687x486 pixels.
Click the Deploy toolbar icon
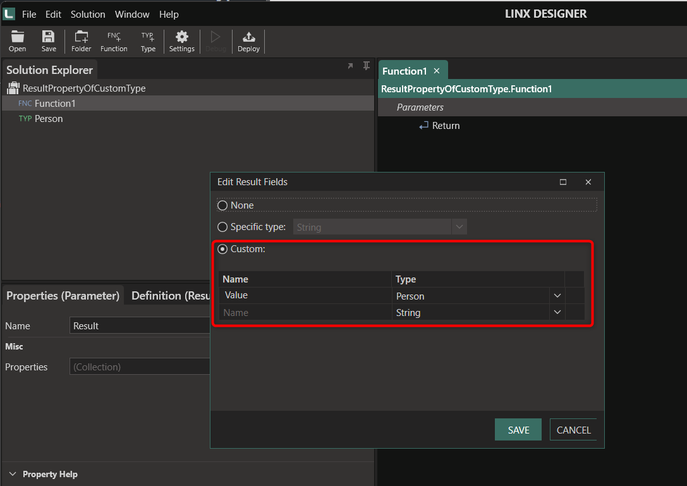[x=249, y=42]
